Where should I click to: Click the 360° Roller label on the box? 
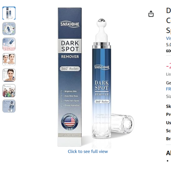(70, 69)
